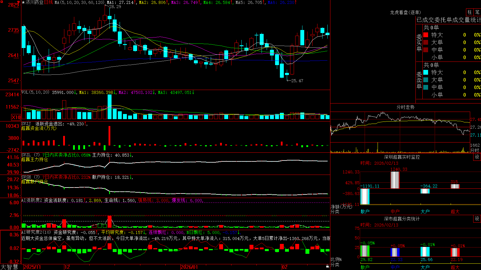Click the 28.29 high price label
Viewport: 481px width, 270px height.
coord(115,7)
